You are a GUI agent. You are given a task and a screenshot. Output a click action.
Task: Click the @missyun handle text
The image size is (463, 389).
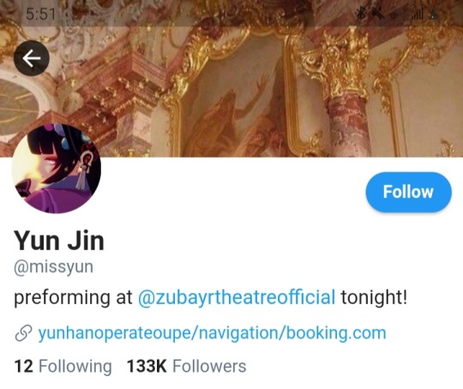click(x=53, y=267)
